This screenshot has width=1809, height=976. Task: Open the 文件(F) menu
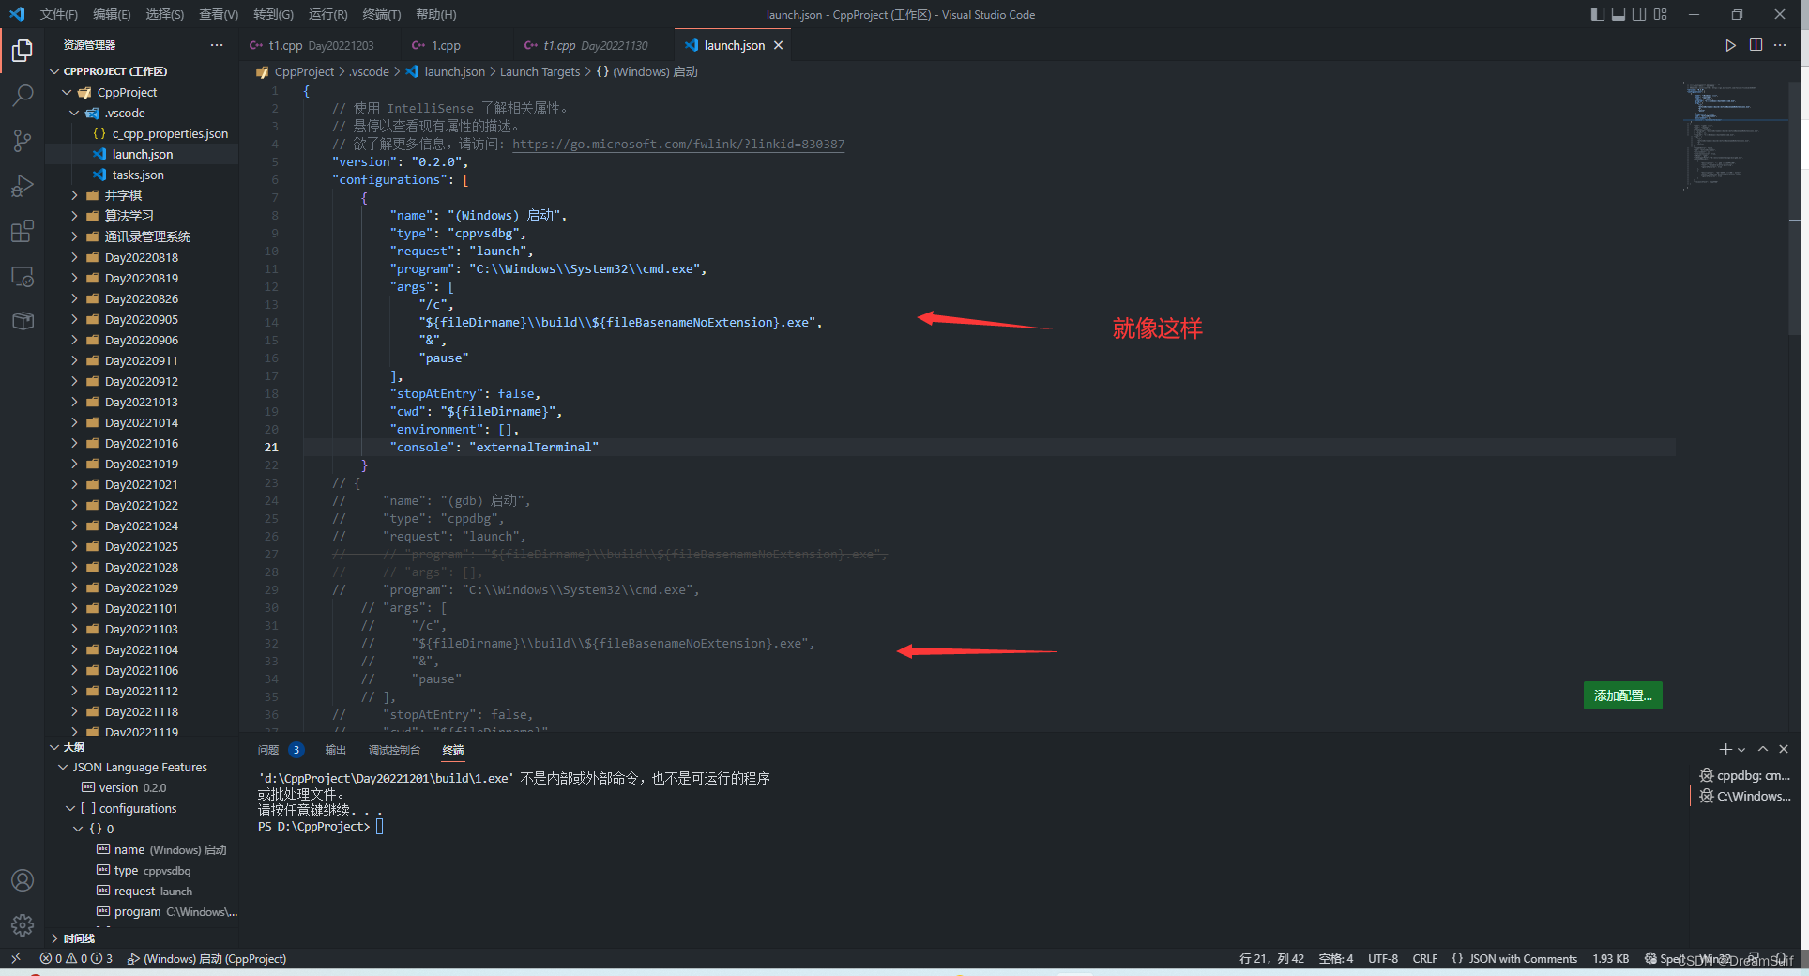(x=59, y=14)
